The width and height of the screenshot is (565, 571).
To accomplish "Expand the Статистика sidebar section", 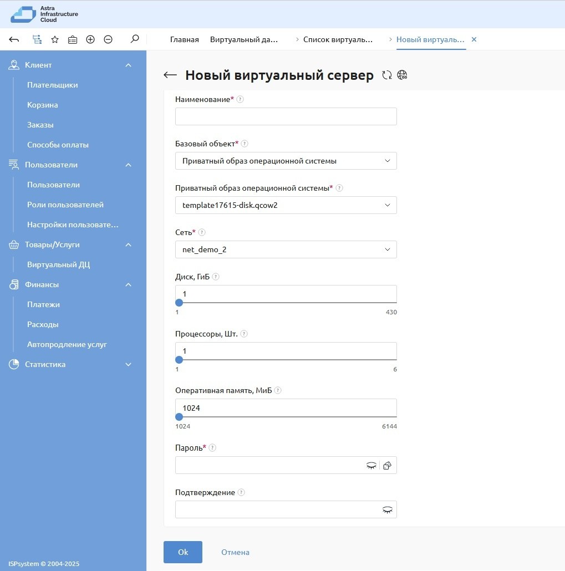I will (128, 365).
